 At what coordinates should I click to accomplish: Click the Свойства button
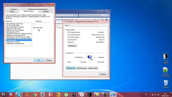pyautogui.click(x=71, y=68)
